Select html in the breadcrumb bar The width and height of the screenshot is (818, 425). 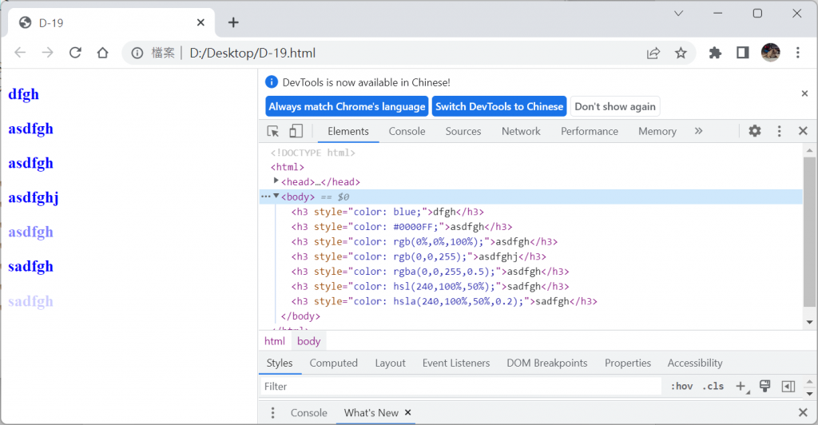pyautogui.click(x=275, y=341)
